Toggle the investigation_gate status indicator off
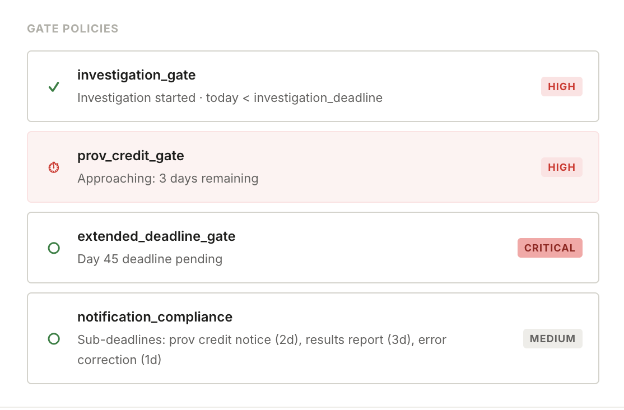624x410 pixels. point(54,87)
